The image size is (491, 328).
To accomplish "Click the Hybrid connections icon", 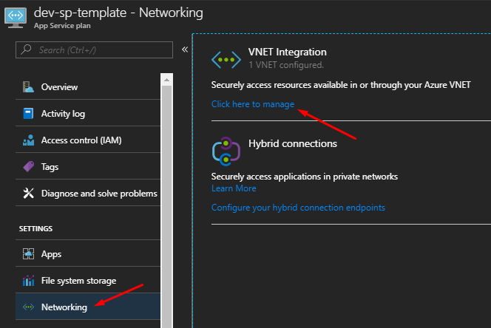I will coord(226,150).
